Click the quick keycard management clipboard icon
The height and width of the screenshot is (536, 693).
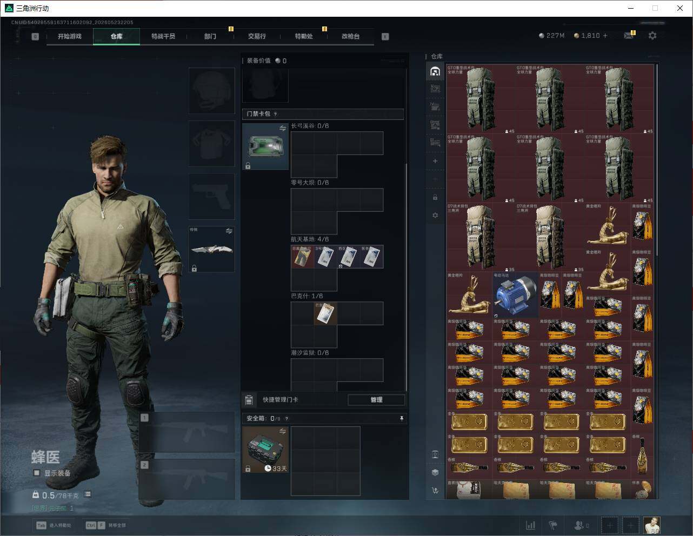coord(249,400)
